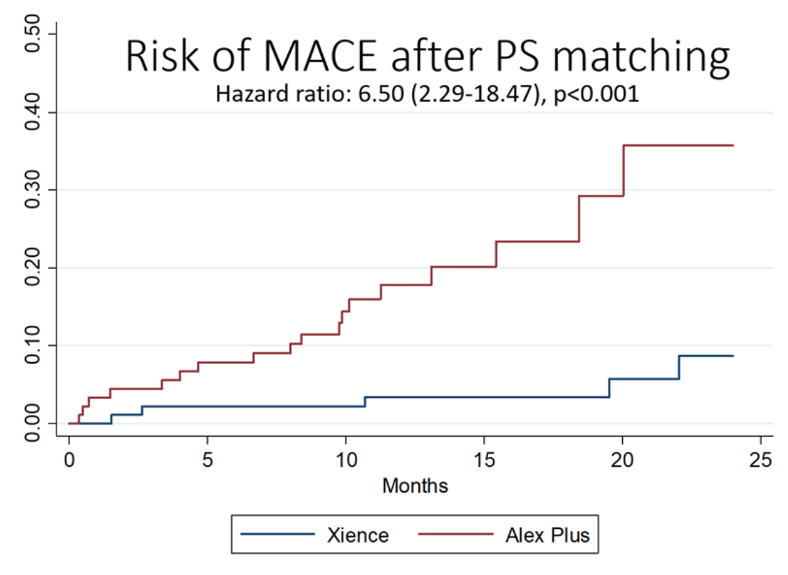This screenshot has height=575, width=788.
Task: Select the Alex Plus legend label
Action: [x=547, y=535]
